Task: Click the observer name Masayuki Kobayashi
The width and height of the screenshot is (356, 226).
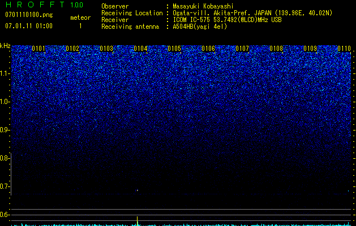Action: coord(203,6)
